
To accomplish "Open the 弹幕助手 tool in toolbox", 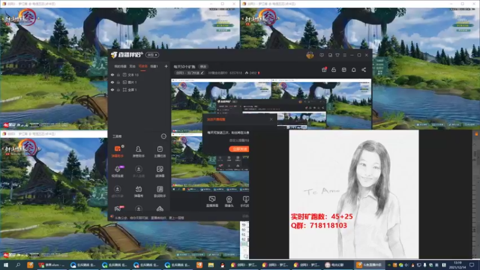I will 118,151.
